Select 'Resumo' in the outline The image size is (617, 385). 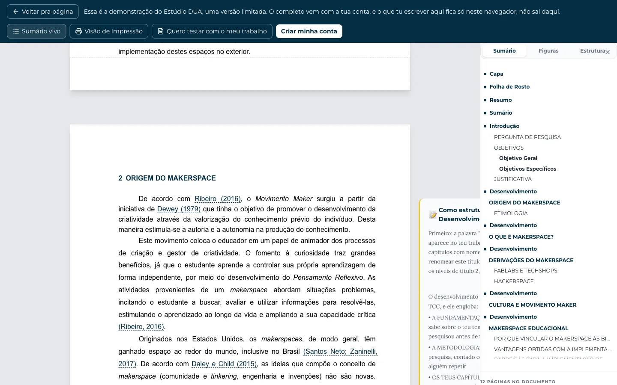(500, 100)
